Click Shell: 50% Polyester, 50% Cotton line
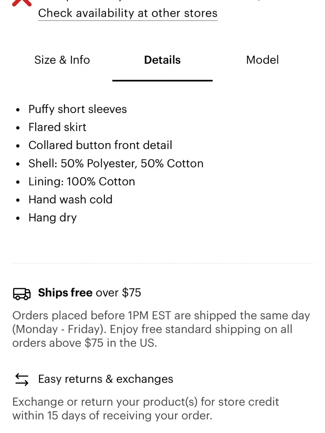This screenshot has width=325, height=433. (116, 163)
